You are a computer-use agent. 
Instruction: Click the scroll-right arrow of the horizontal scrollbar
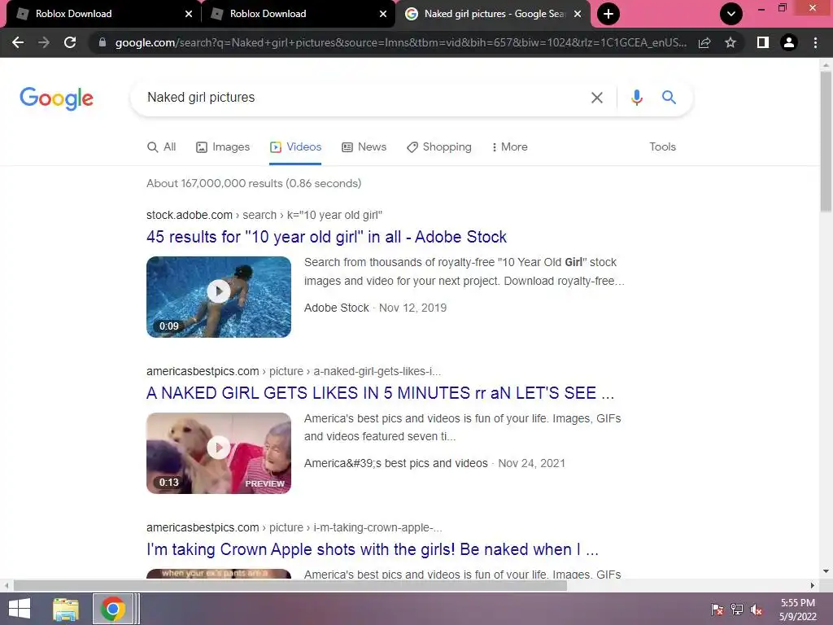click(x=813, y=586)
